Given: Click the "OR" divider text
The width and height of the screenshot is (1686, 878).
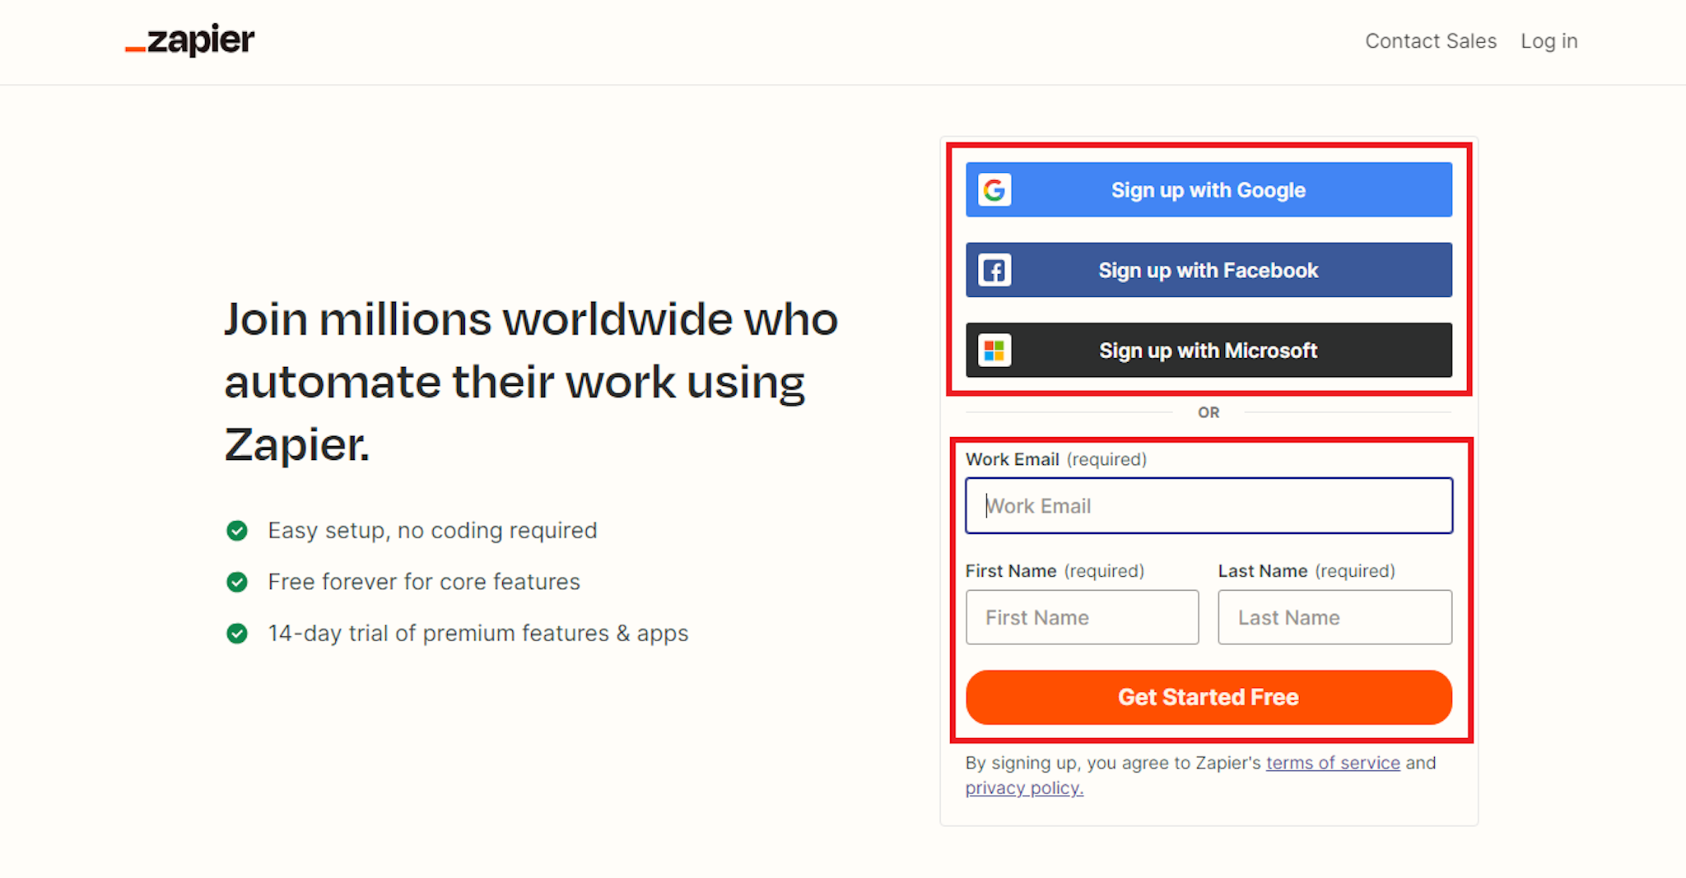Looking at the screenshot, I should click(x=1209, y=412).
